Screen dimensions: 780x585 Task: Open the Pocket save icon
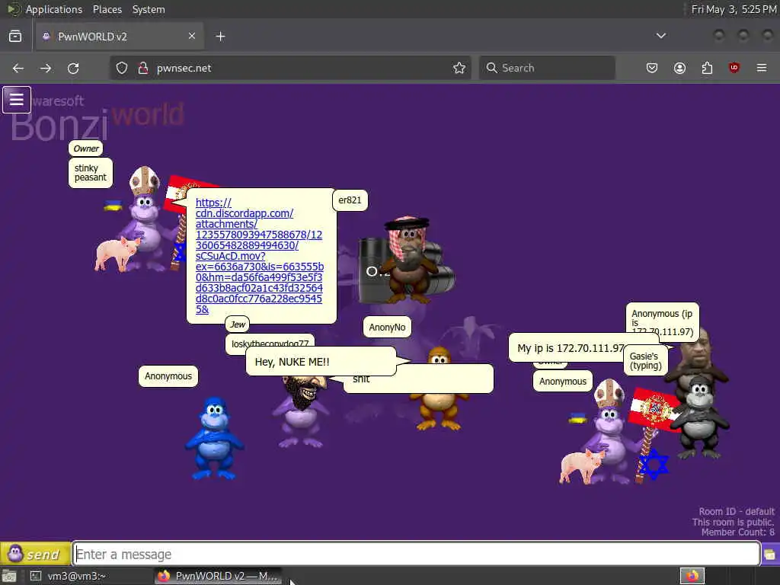(x=652, y=68)
